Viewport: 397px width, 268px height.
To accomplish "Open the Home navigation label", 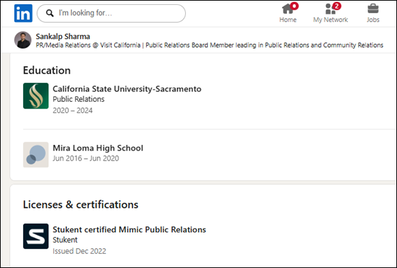I will pyautogui.click(x=288, y=20).
